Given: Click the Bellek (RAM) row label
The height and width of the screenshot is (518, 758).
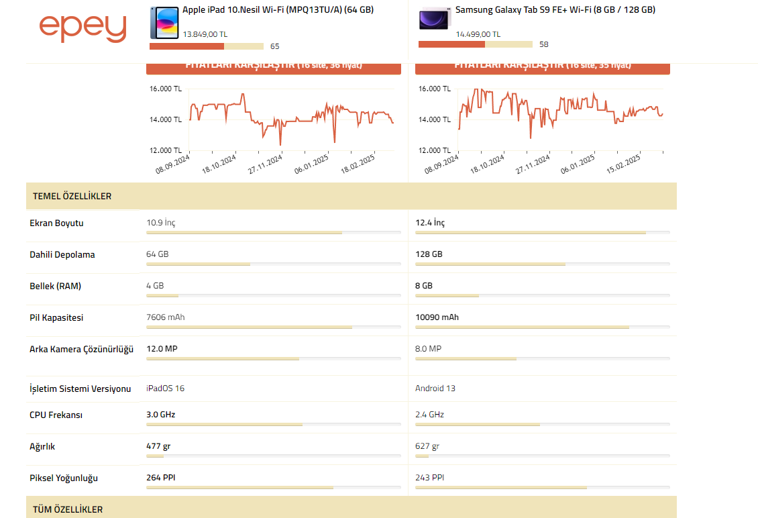Looking at the screenshot, I should tap(55, 286).
